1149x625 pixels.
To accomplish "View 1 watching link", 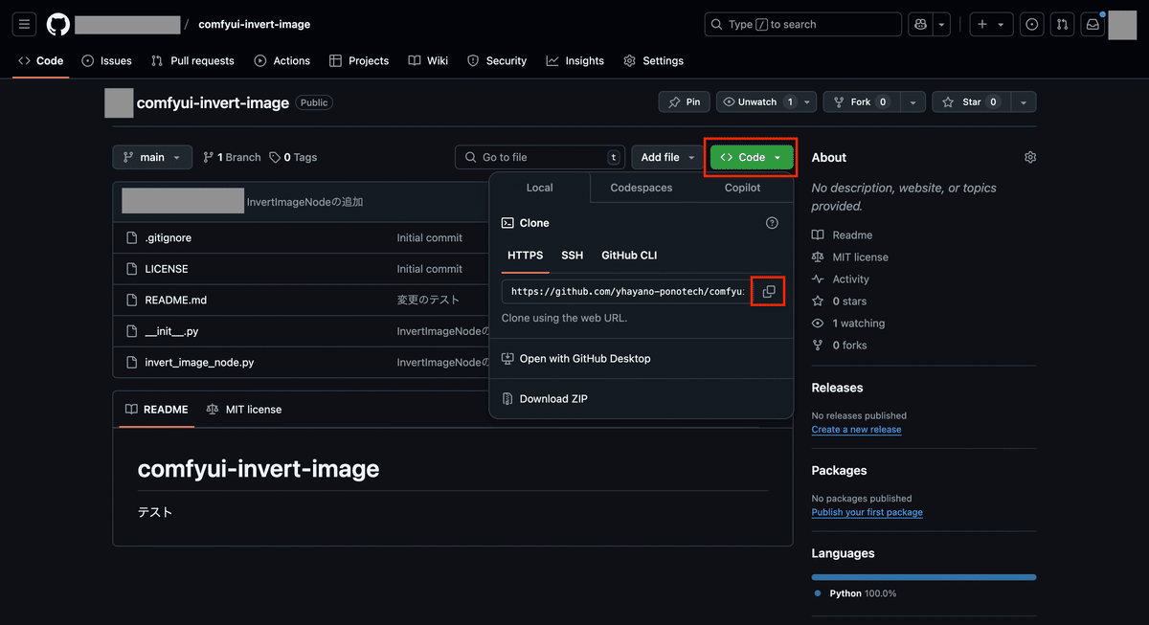I will click(847, 323).
